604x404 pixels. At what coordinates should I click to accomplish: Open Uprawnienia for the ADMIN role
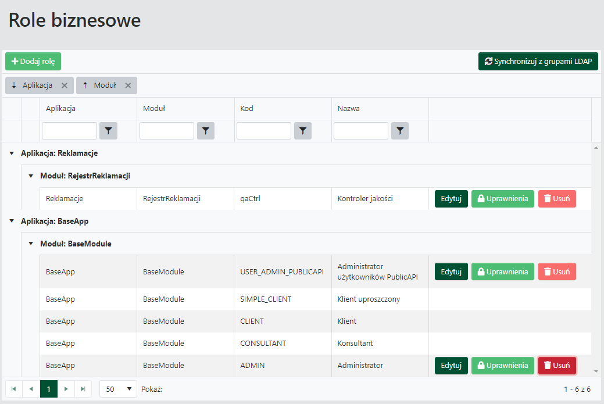[503, 366]
